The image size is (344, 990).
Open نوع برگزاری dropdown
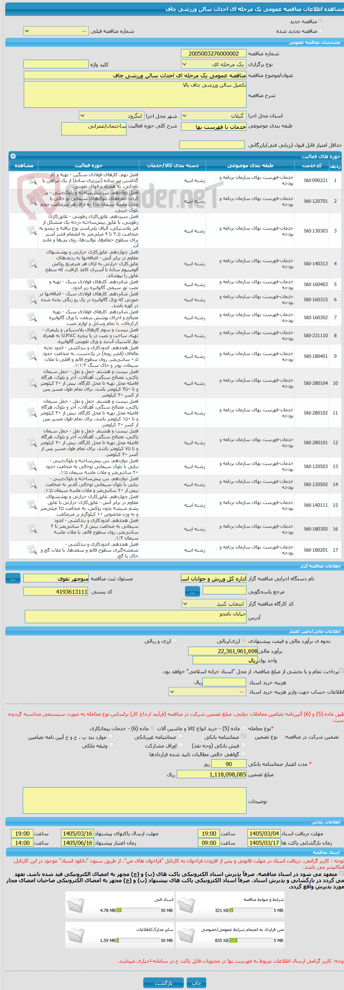click(x=214, y=64)
